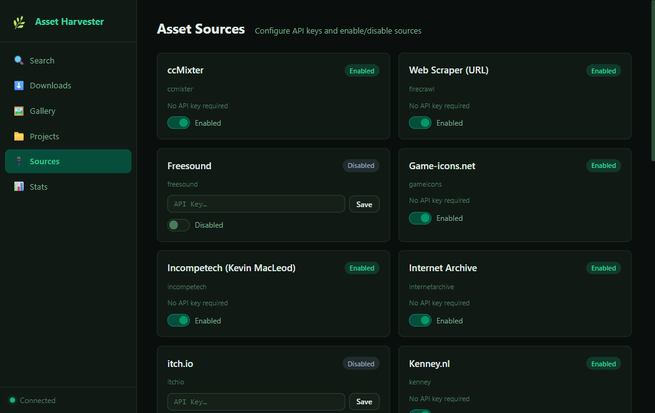Click the itch.io Disabled status badge
This screenshot has width=655, height=413.
pyautogui.click(x=361, y=364)
